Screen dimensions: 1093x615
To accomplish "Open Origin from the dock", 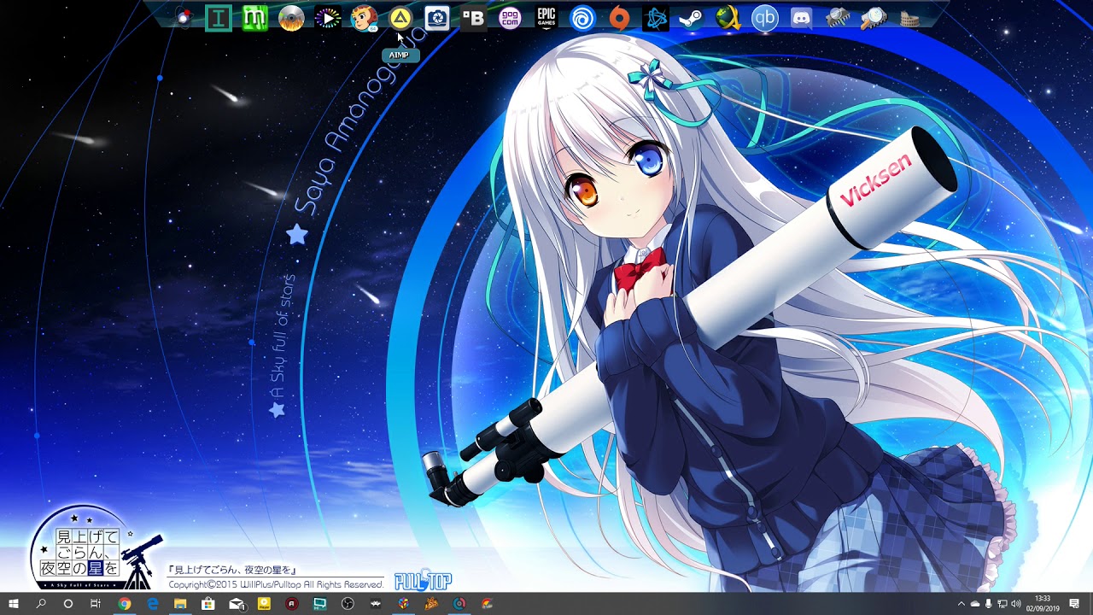I will [619, 17].
